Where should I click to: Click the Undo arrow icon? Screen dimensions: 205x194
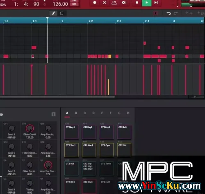(x=169, y=13)
